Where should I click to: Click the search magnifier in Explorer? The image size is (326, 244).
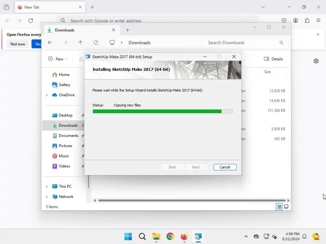[281, 43]
